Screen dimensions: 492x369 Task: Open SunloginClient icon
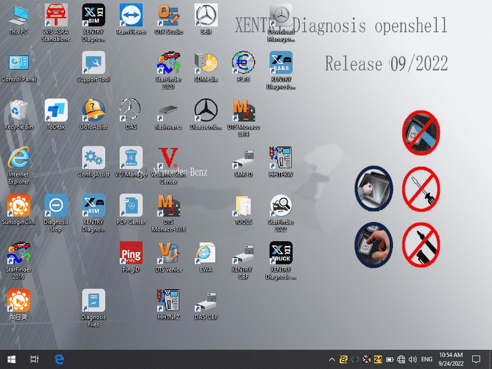click(18, 210)
